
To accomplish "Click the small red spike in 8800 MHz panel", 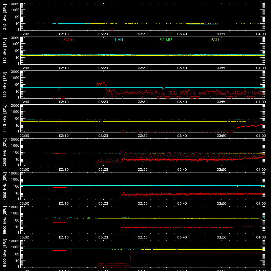I will (x=124, y=226).
